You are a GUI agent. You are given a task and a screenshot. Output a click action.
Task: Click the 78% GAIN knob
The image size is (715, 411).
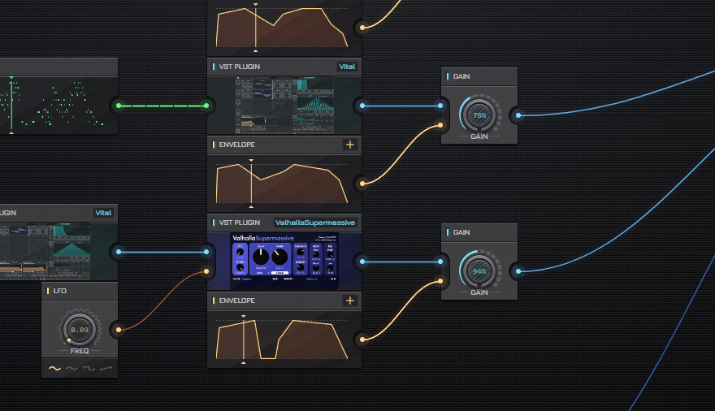coord(479,115)
